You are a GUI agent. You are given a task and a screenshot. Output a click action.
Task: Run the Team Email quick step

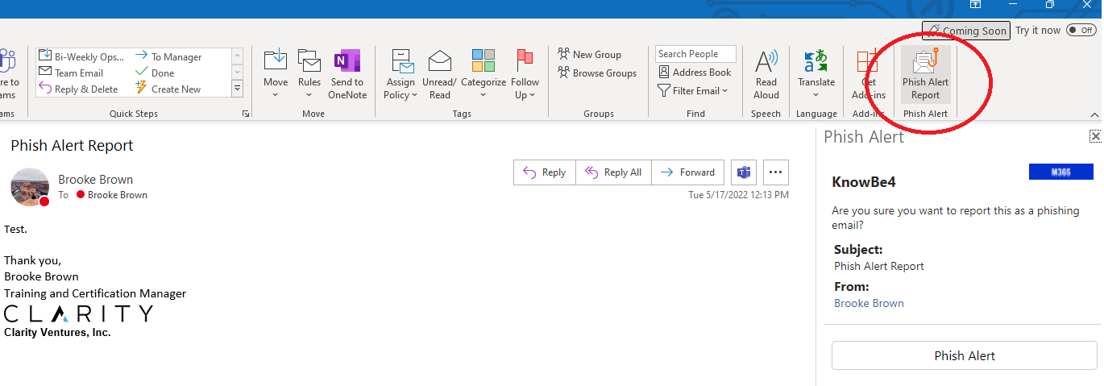pos(71,73)
